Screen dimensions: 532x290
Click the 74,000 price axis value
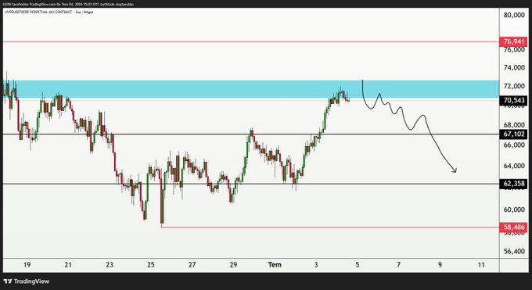tap(514, 68)
